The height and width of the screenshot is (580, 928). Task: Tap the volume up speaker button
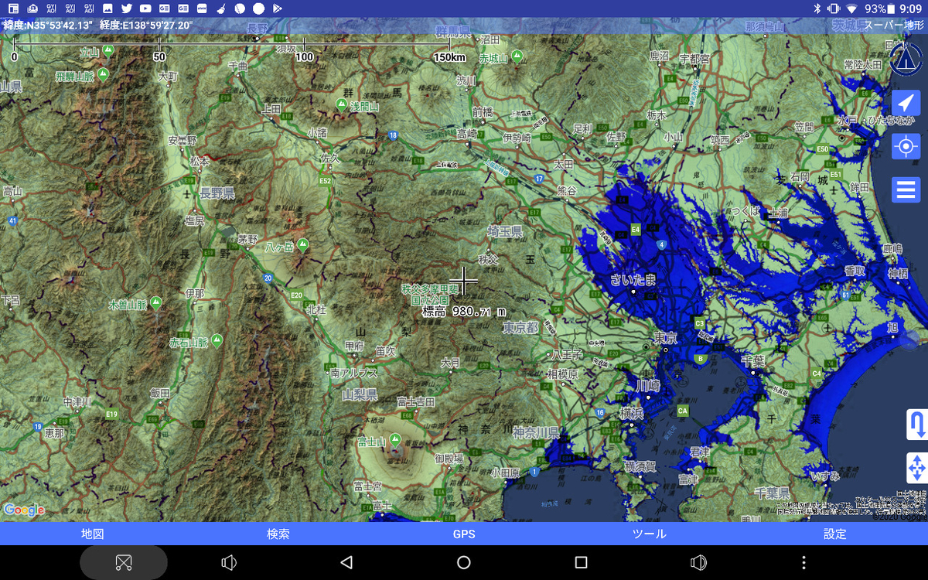click(699, 562)
